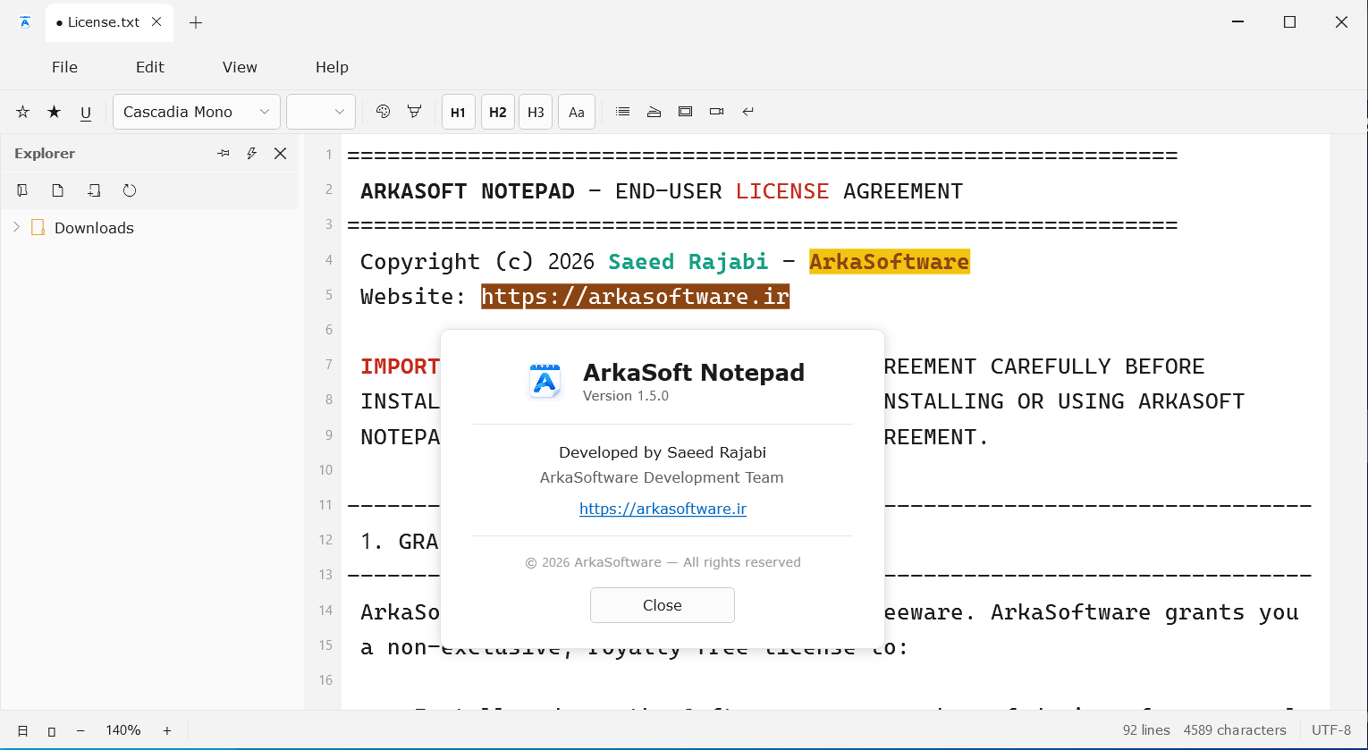Toggle underline formatting (U) button

click(x=86, y=113)
